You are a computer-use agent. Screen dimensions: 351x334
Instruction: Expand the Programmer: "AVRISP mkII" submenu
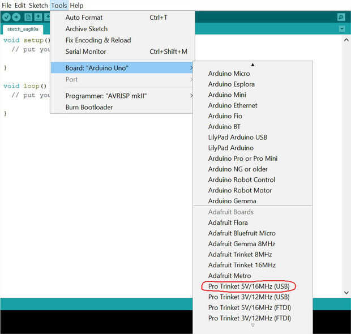(122, 96)
